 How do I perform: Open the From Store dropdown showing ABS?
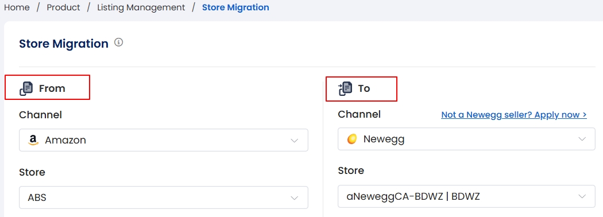(x=164, y=197)
